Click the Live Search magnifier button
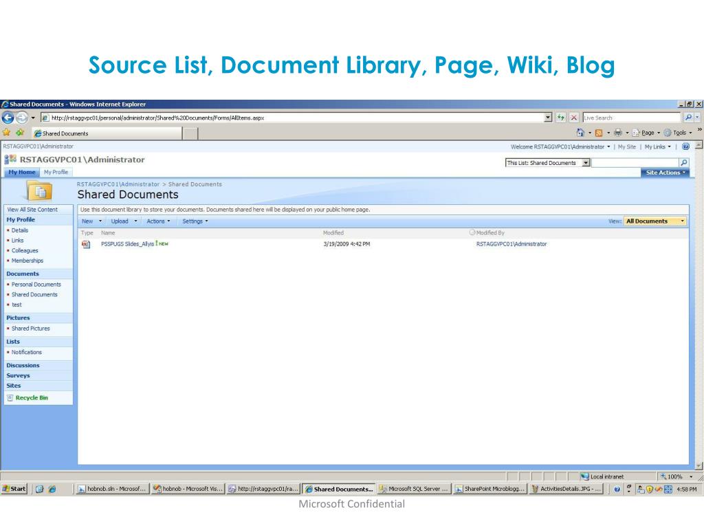704x528 pixels. (x=688, y=118)
